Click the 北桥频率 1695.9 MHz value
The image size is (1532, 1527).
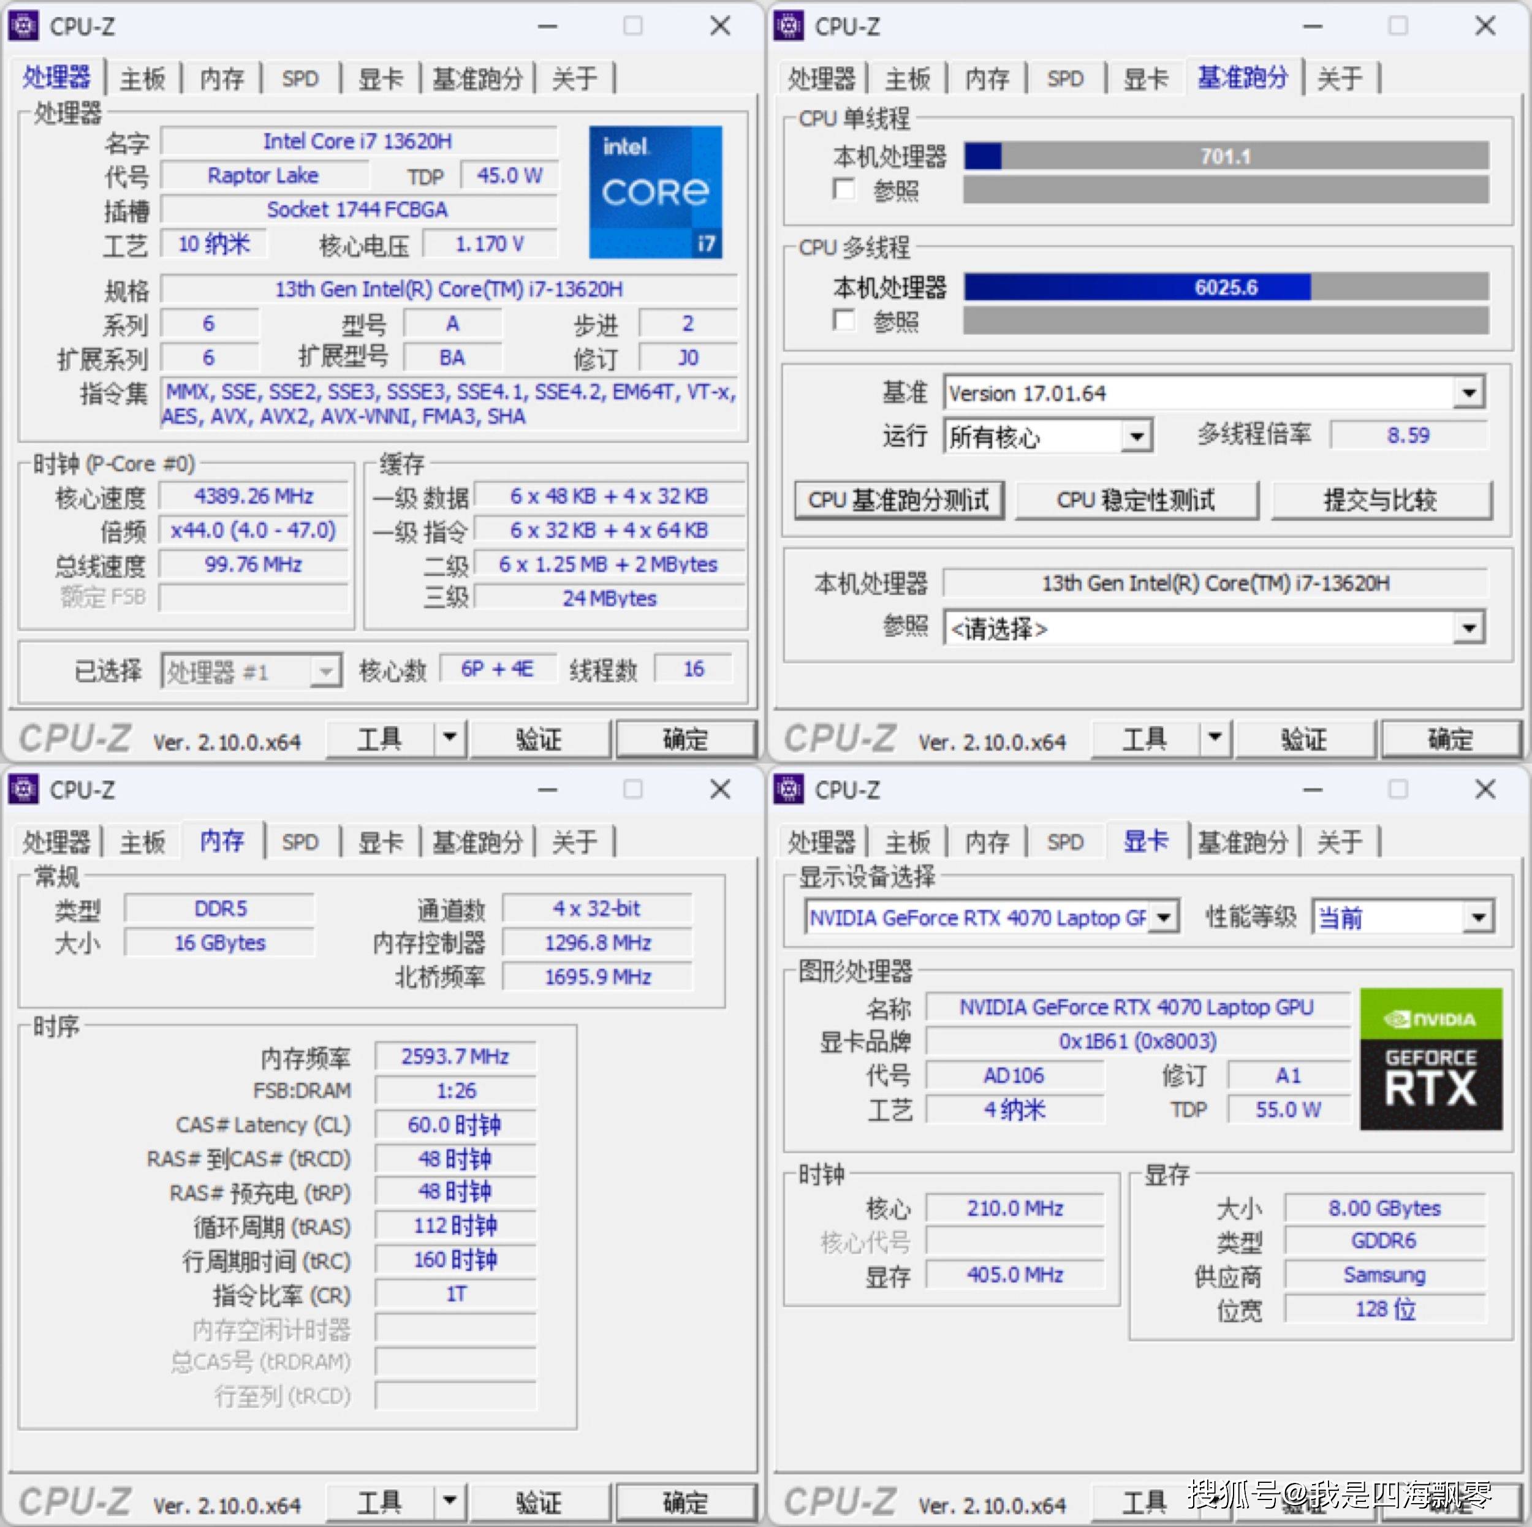click(598, 977)
